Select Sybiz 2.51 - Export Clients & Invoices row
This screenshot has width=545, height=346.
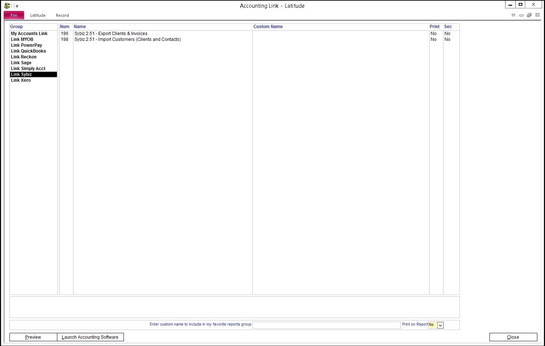259,34
